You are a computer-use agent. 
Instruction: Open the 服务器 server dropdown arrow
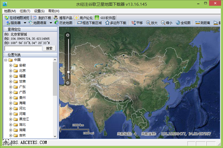pos(25,23)
